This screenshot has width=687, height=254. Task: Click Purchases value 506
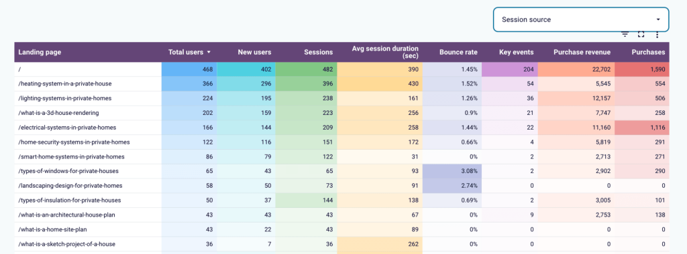tap(659, 99)
